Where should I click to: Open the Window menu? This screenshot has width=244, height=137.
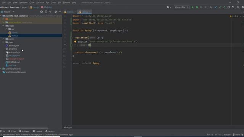(x=66, y=3)
